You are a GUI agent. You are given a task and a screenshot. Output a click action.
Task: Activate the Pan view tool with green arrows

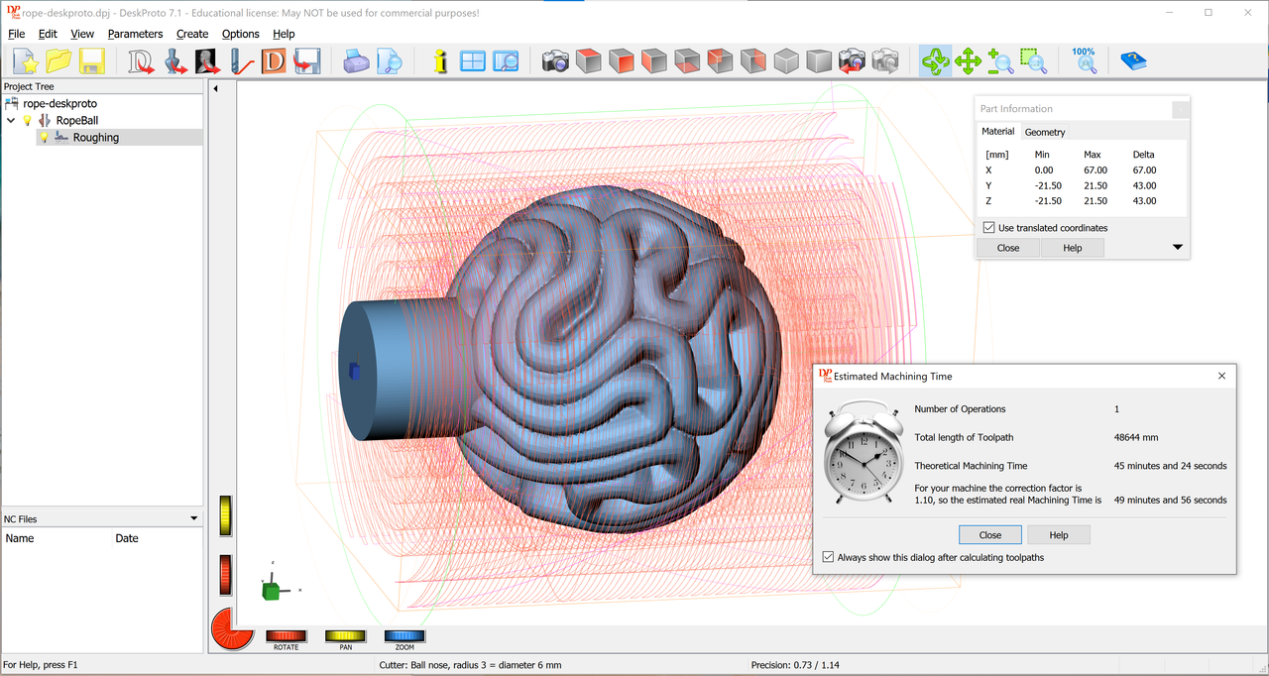[969, 60]
